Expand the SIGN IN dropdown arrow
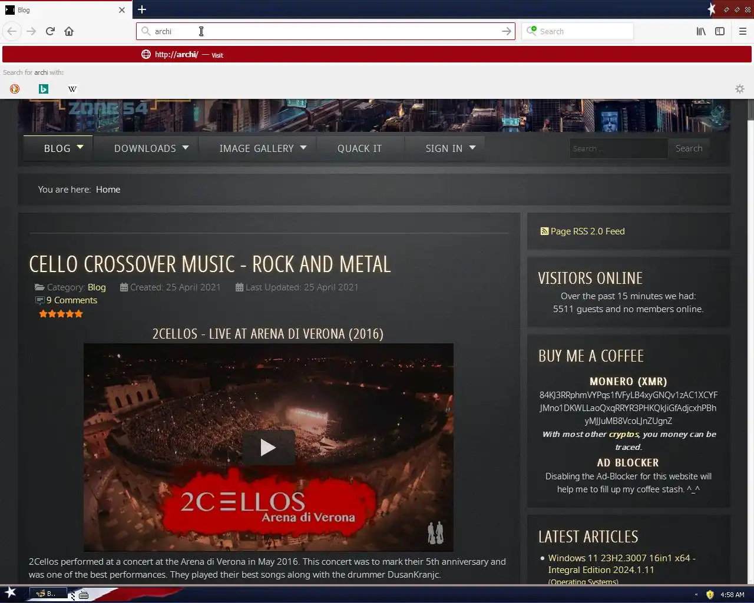The width and height of the screenshot is (754, 603). click(472, 147)
